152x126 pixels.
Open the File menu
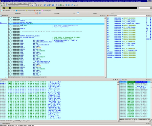1,3
